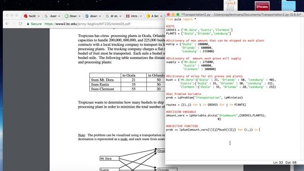Click the 'from Clermont' table row label

[103, 89]
